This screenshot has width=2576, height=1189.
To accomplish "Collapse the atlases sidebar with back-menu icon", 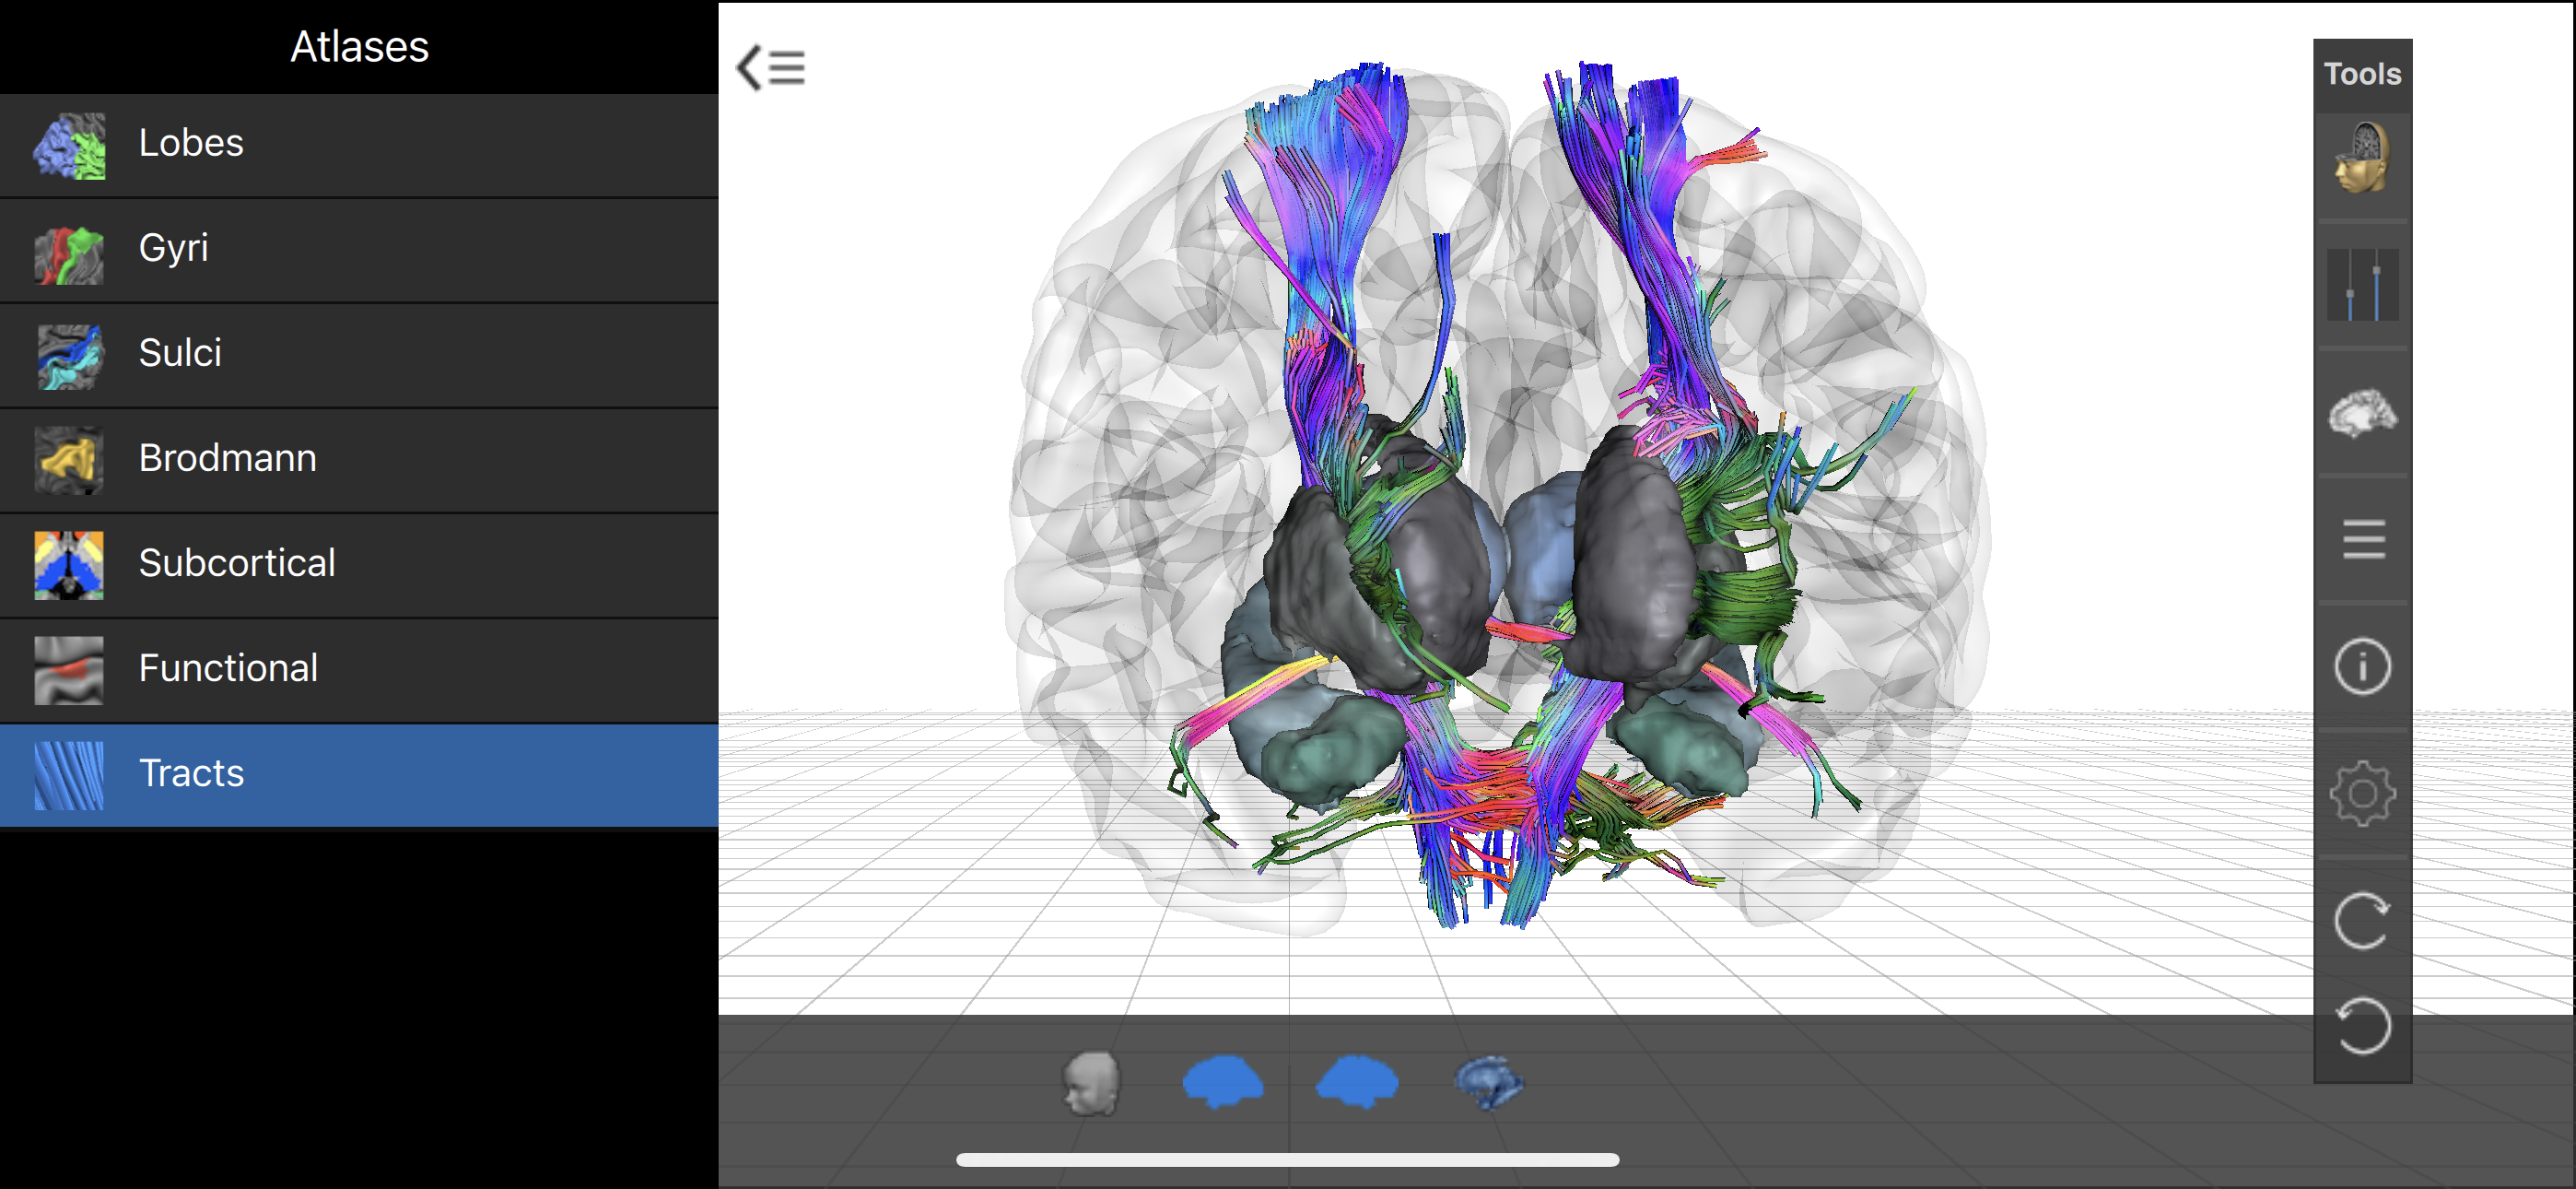I will click(771, 68).
